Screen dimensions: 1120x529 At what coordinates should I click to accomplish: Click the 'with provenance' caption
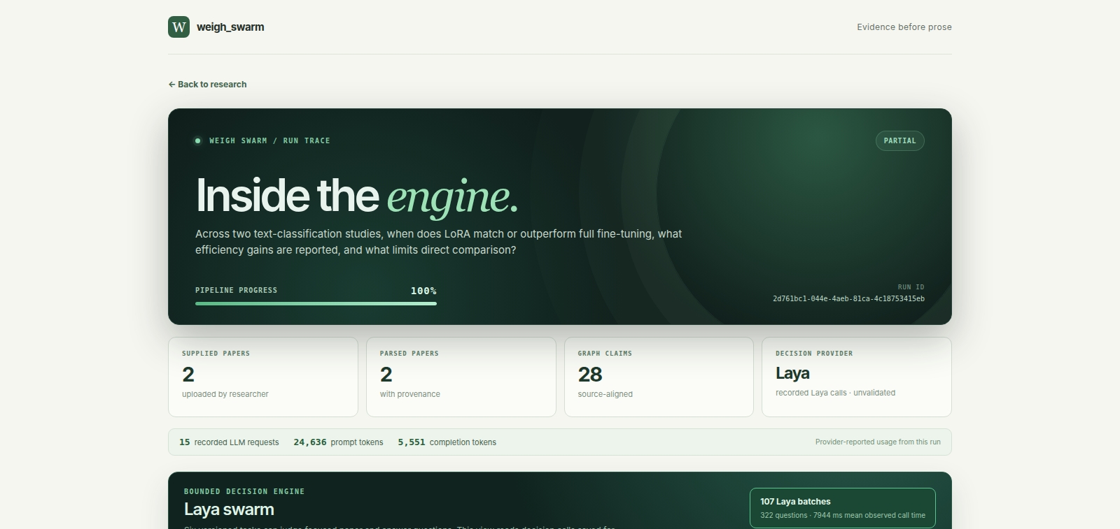point(410,394)
